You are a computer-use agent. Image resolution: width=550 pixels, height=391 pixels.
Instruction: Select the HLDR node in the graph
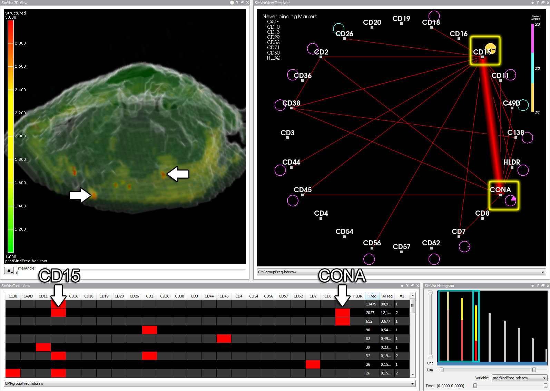coord(512,167)
